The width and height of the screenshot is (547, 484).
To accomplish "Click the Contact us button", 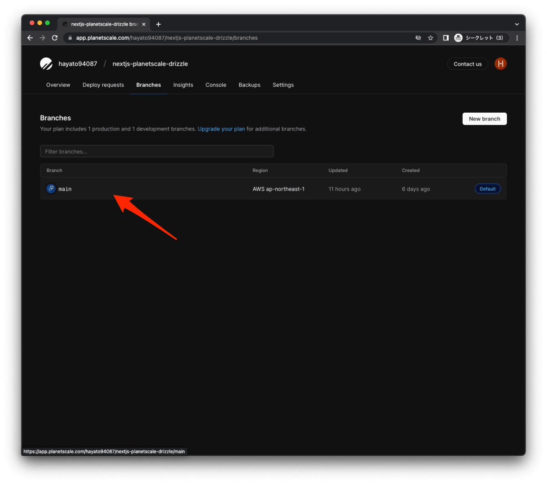I will pyautogui.click(x=468, y=64).
